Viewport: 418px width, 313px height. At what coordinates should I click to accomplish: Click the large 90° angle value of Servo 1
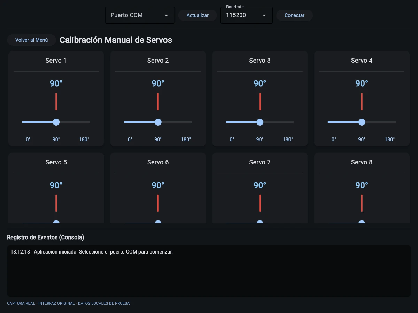[56, 83]
